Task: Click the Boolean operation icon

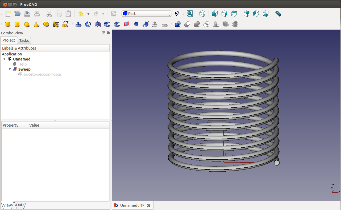Action: pos(178,25)
